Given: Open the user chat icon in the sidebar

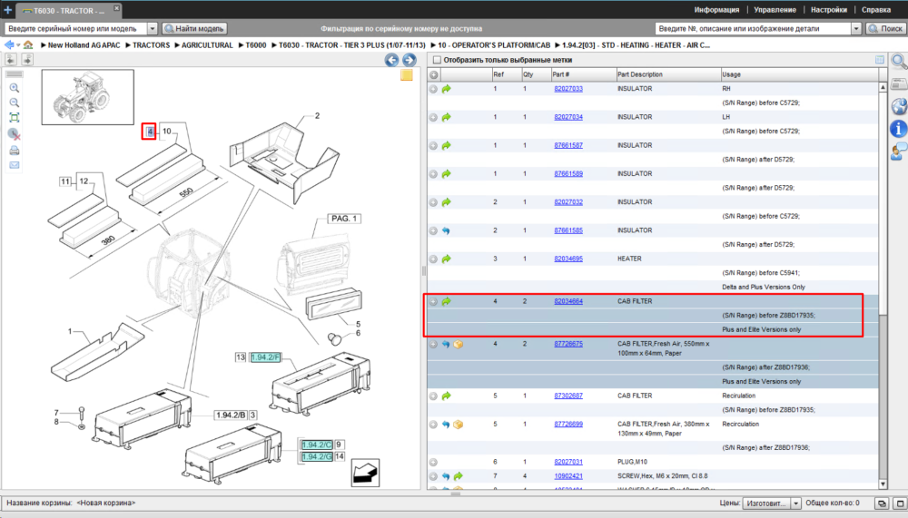Looking at the screenshot, I should (x=899, y=151).
